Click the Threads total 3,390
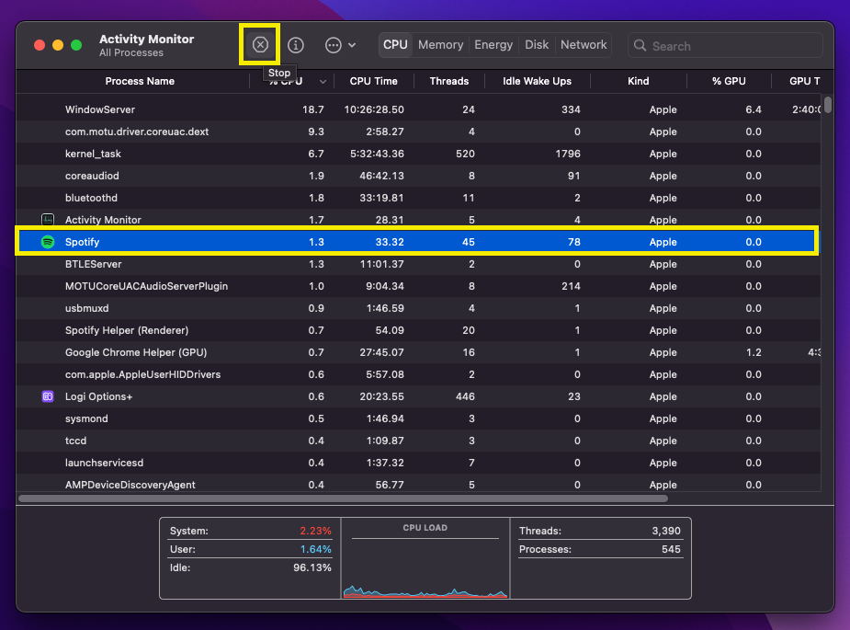Screen dimensions: 850x630 pyautogui.click(x=666, y=531)
